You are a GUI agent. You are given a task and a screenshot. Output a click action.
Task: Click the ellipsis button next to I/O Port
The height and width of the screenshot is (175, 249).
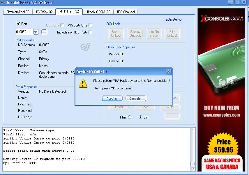(44, 32)
